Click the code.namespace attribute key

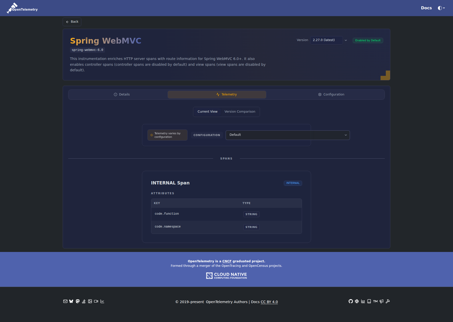click(x=168, y=227)
